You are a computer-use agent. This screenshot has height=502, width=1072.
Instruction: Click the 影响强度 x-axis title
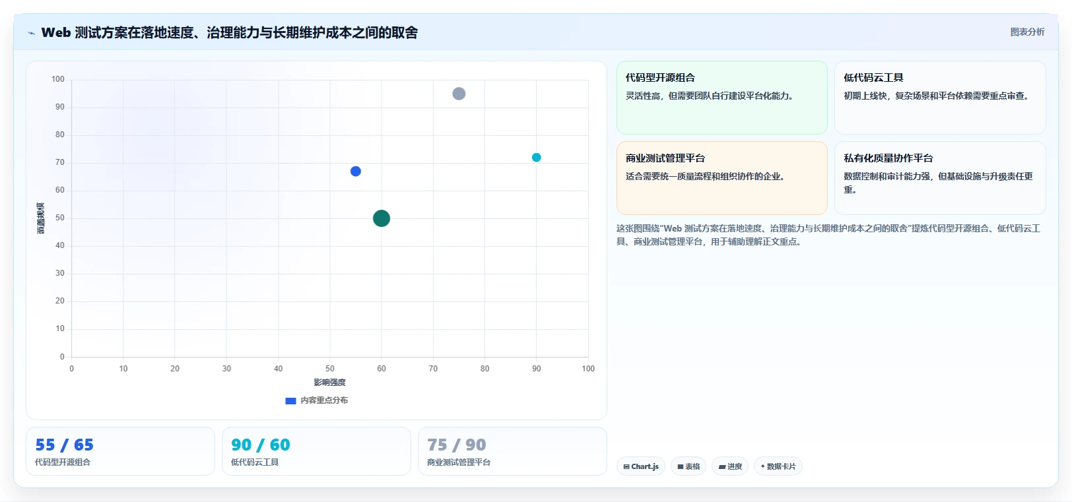click(329, 383)
